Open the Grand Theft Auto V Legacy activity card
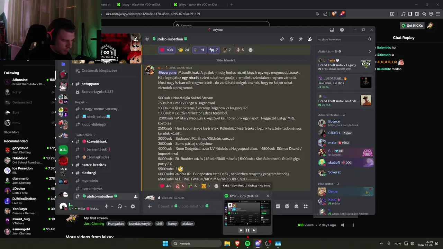 click(345, 64)
